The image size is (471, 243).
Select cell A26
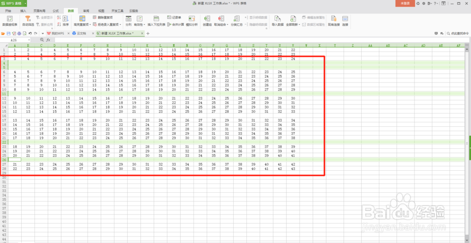pos(15,160)
